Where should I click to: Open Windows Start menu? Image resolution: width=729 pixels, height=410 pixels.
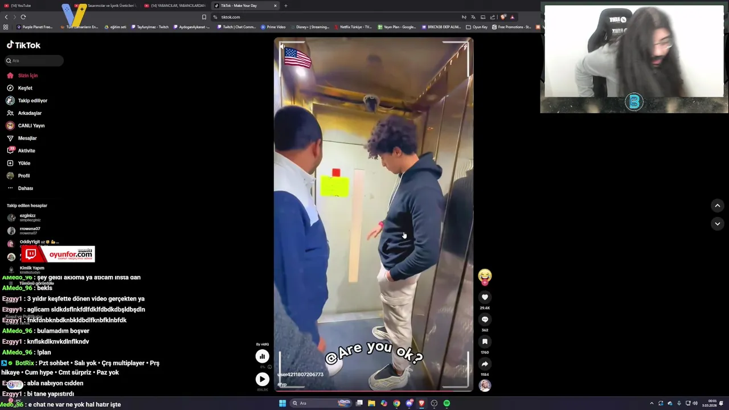tap(282, 403)
